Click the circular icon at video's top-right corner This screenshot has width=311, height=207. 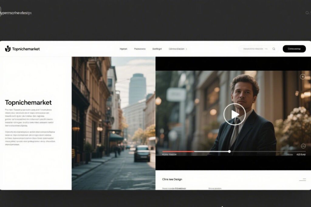coord(302,77)
